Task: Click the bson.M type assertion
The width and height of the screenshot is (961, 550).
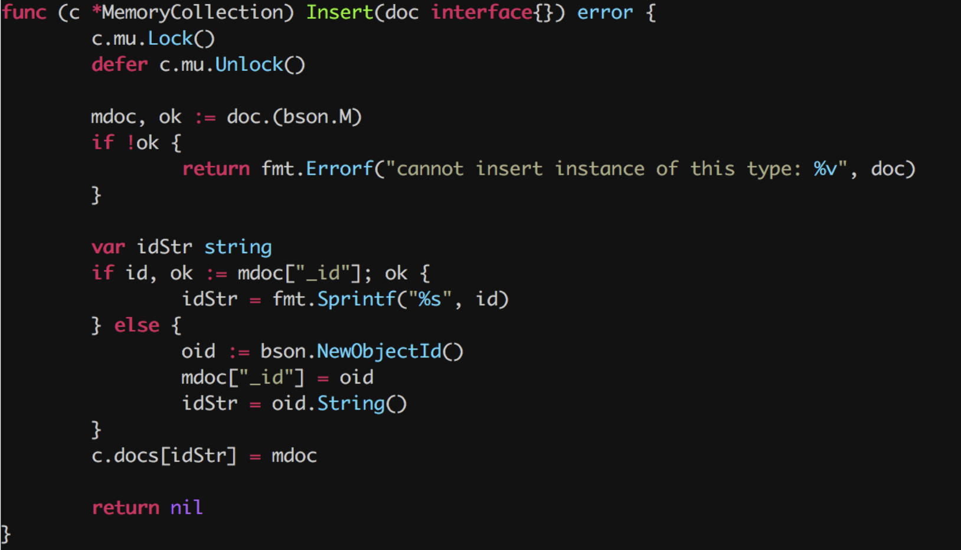Action: coord(322,117)
